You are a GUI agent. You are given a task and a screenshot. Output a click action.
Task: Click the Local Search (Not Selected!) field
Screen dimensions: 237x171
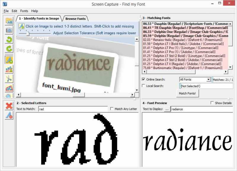point(206,86)
